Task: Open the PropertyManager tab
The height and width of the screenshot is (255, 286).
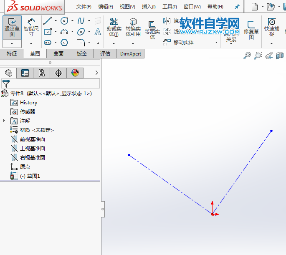Action: pos(25,73)
